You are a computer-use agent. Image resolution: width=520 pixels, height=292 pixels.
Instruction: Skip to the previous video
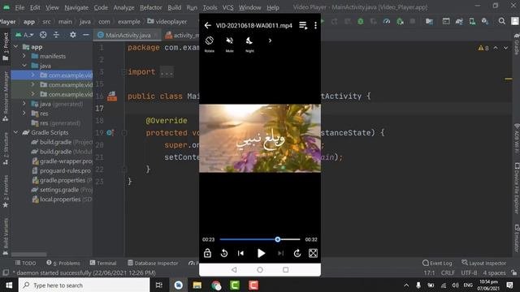240,253
